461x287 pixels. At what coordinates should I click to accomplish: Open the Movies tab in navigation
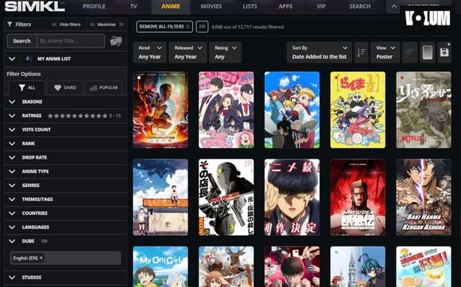coord(211,6)
